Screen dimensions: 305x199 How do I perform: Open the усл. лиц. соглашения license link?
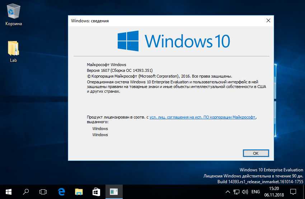(203, 117)
